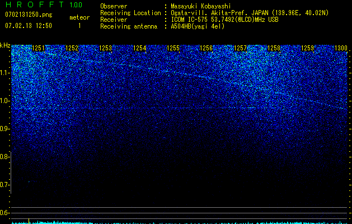Click the Receiving Location label

coord(130,13)
